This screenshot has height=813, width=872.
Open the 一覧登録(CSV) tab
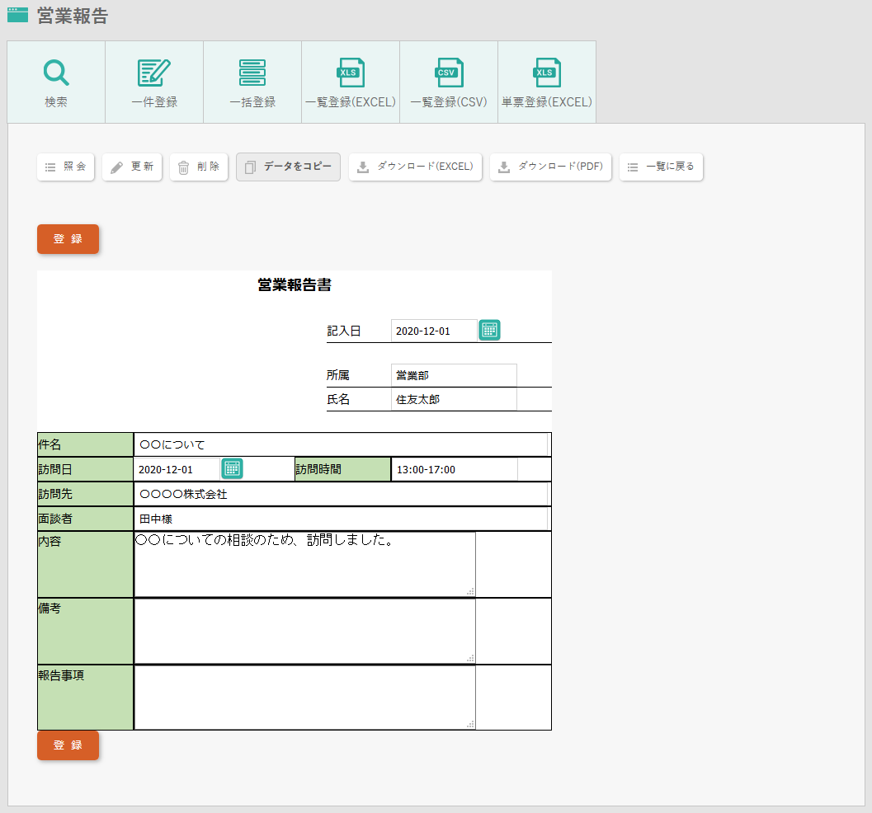pyautogui.click(x=449, y=82)
